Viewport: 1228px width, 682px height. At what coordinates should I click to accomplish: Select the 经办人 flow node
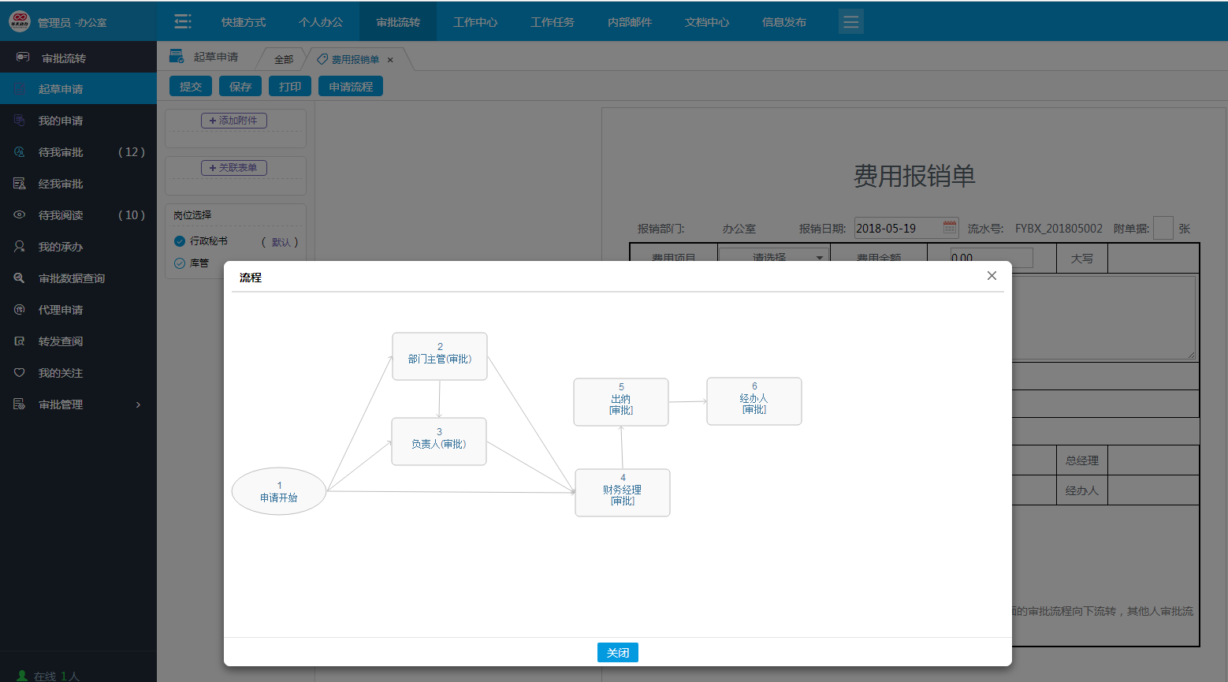coord(754,401)
